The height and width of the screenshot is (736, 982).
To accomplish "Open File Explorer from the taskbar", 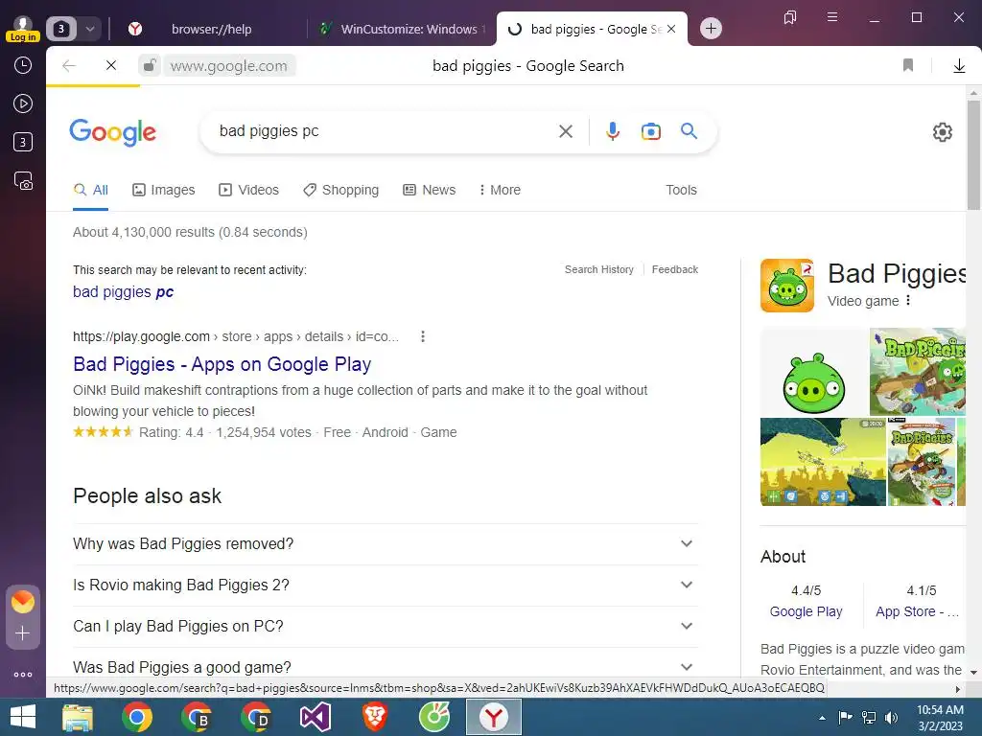I will click(78, 717).
